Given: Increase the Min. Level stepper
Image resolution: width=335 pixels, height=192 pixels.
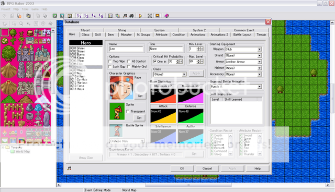Looking at the screenshot, I should point(199,48).
